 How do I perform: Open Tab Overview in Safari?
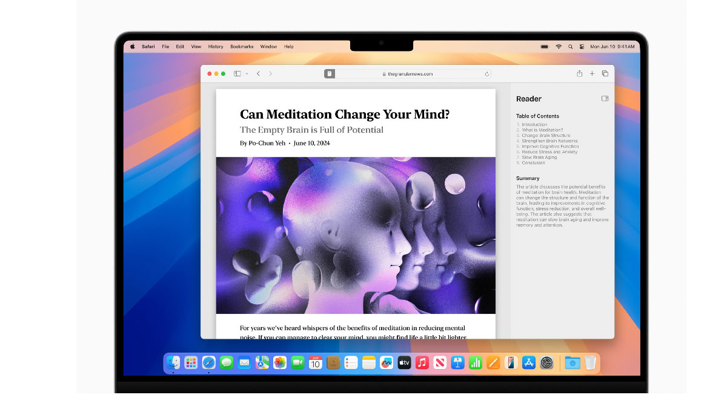click(605, 73)
